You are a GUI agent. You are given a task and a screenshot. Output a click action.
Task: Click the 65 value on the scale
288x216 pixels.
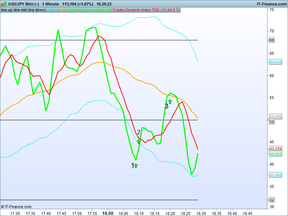272,53
